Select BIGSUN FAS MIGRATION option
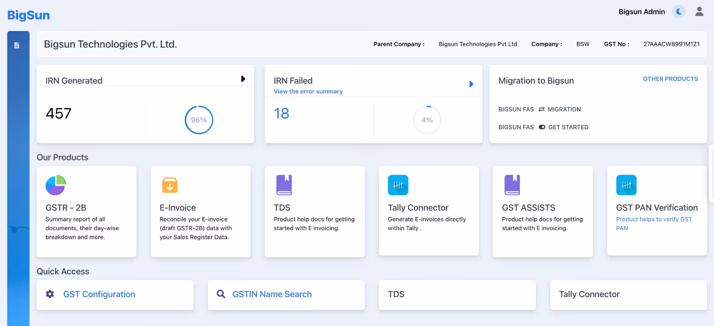The width and height of the screenshot is (714, 326). pos(540,109)
